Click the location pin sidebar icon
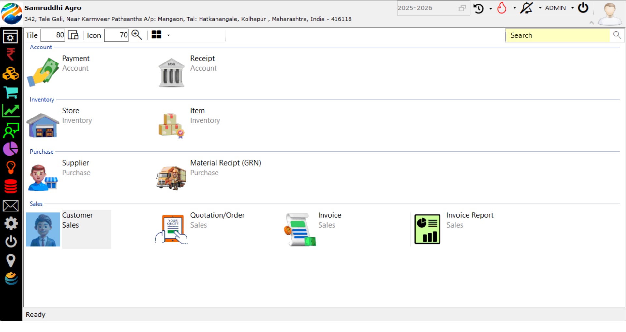626x332 pixels. coord(11,260)
